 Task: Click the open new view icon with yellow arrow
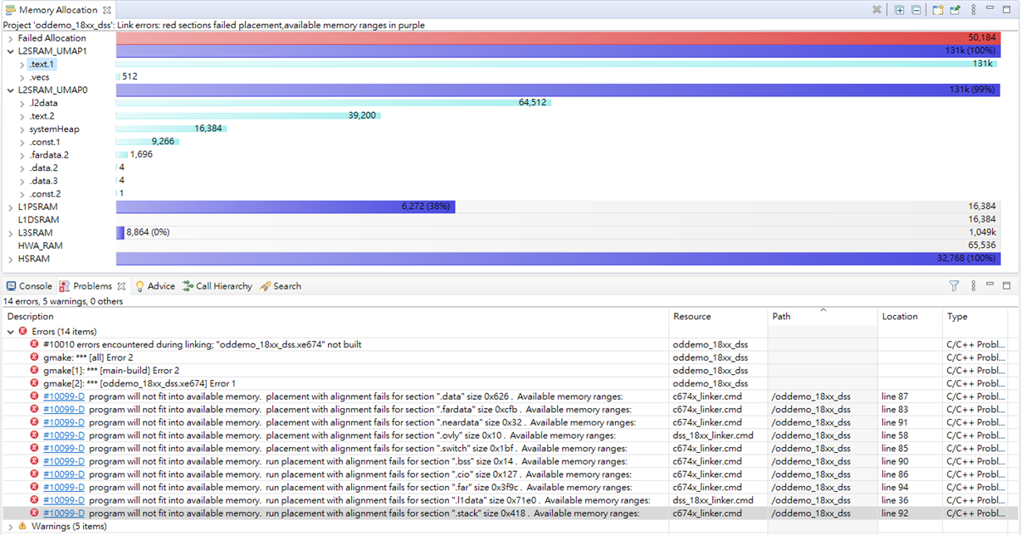click(x=938, y=10)
